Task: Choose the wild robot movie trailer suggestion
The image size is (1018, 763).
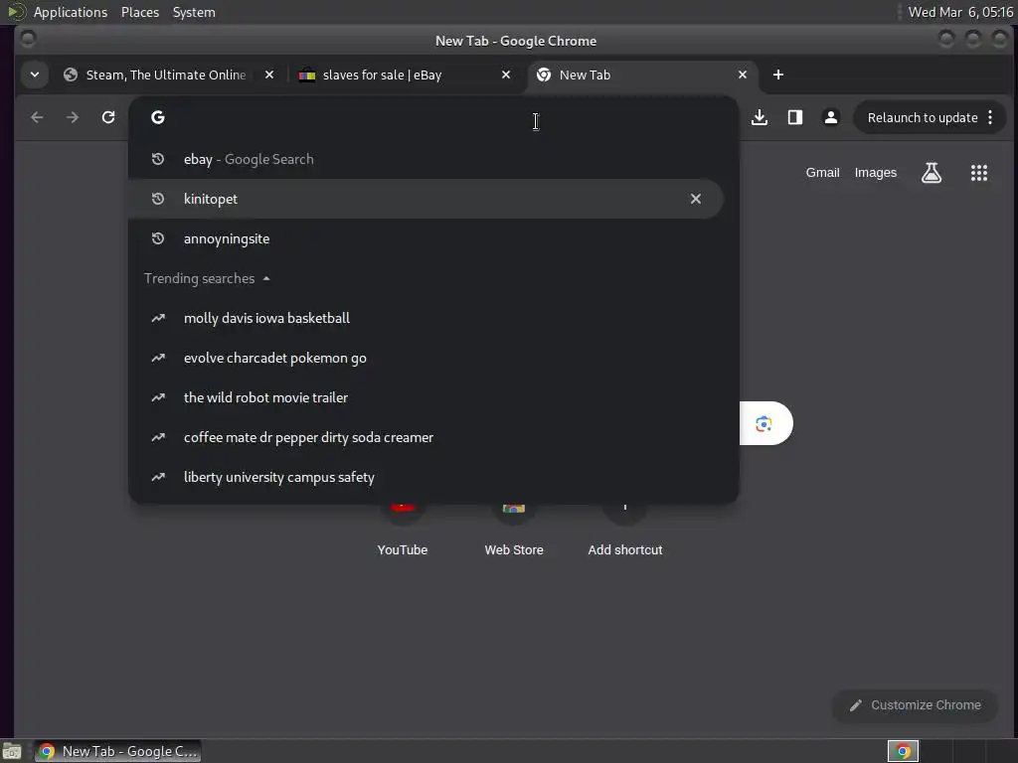Action: point(425,397)
